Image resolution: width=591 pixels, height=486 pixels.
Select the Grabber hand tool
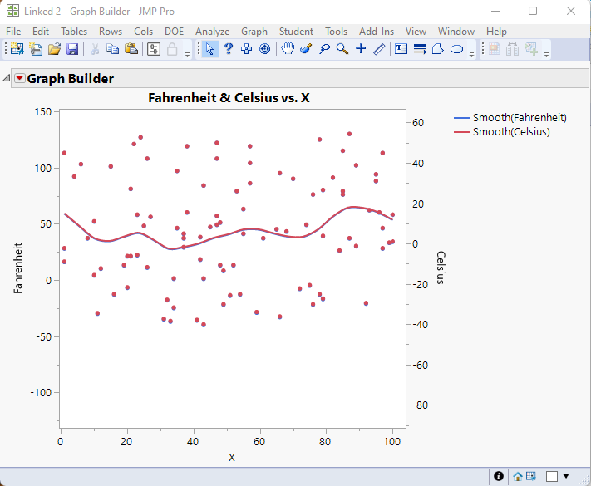click(288, 49)
